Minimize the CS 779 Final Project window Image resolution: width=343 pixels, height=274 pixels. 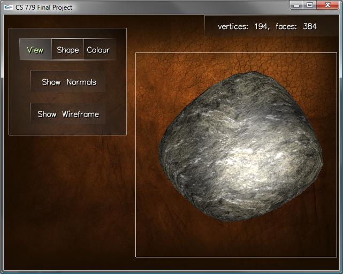[x=296, y=5]
